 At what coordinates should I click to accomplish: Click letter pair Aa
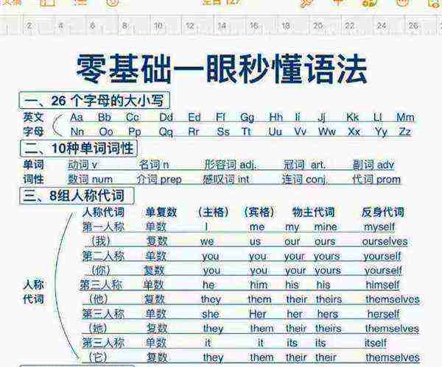pyautogui.click(x=77, y=117)
